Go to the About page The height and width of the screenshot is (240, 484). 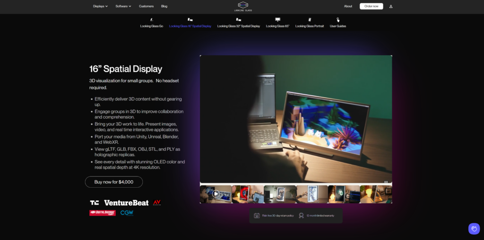[x=348, y=6]
